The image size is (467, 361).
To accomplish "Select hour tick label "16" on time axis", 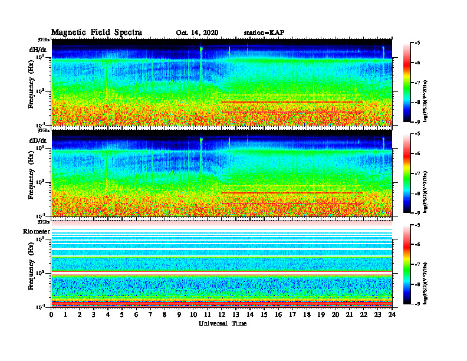I will click(x=278, y=315).
